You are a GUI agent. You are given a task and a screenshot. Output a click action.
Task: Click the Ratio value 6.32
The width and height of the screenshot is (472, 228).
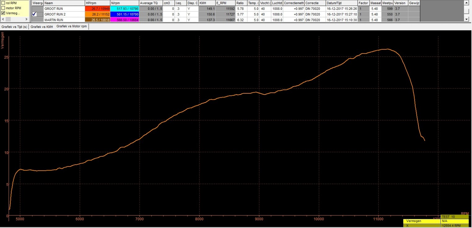click(x=241, y=20)
